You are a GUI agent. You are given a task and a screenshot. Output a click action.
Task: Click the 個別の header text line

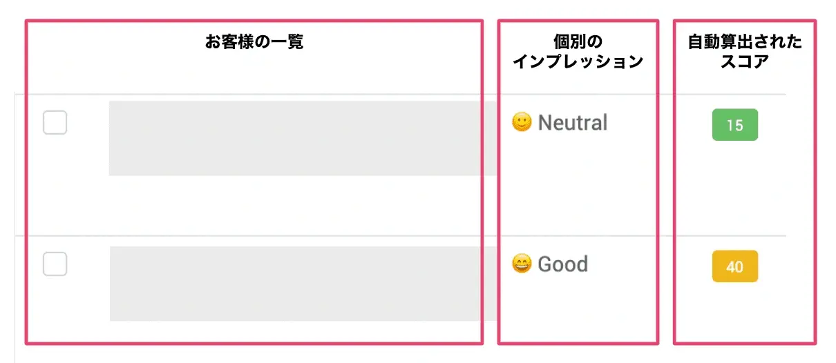coord(578,43)
